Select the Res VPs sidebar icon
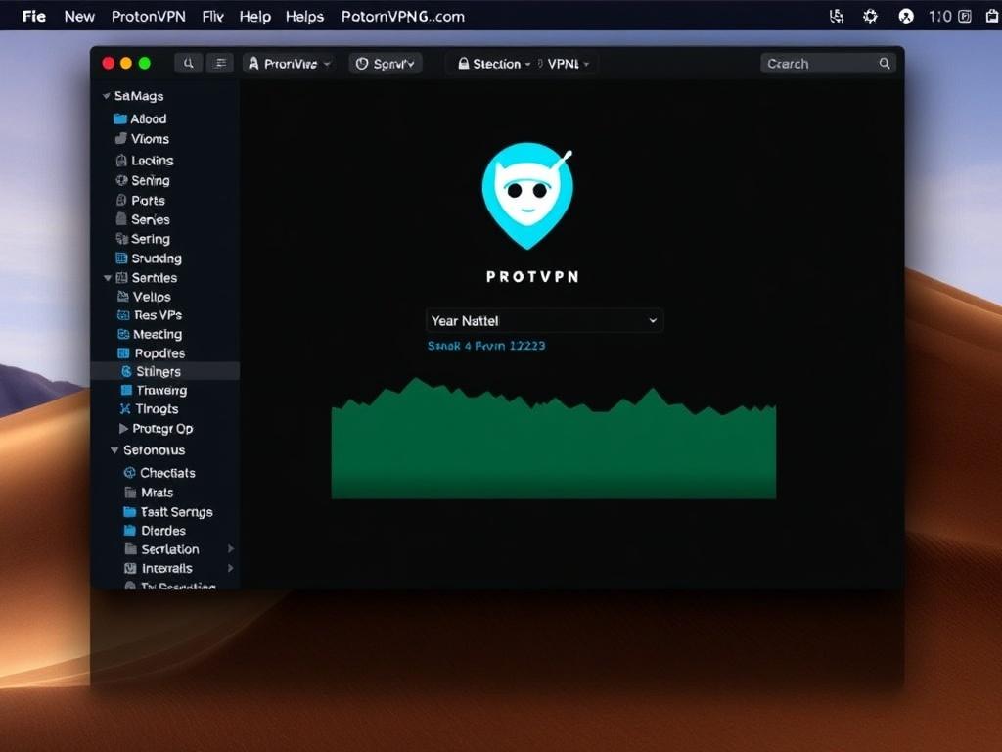 pyautogui.click(x=123, y=314)
